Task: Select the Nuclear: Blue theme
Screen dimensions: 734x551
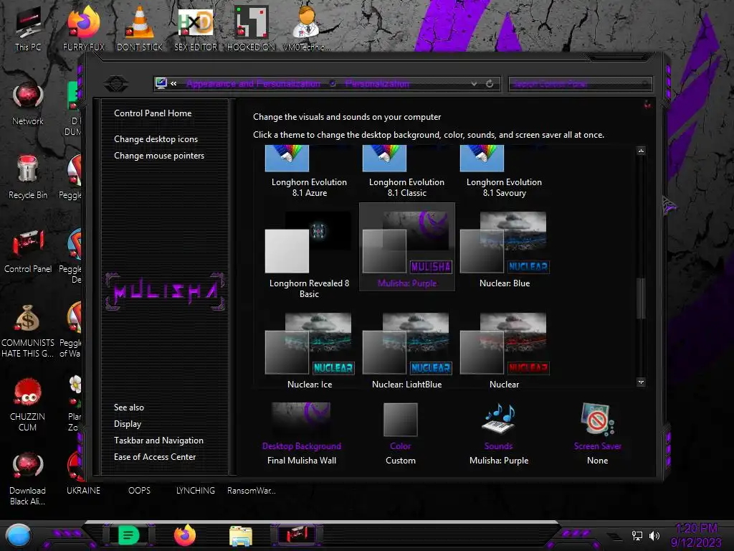Action: pos(504,248)
